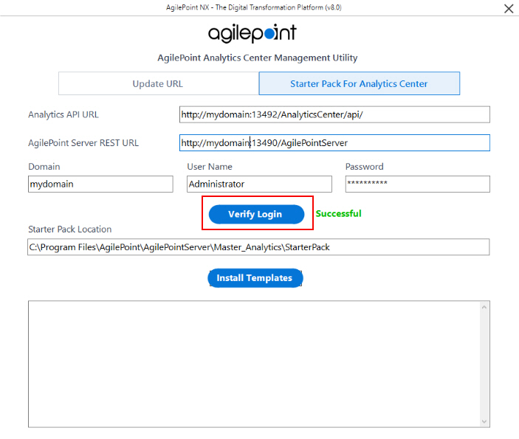Focus the AgilePoint Server REST URL field
This screenshot has width=519, height=439.
(x=334, y=143)
